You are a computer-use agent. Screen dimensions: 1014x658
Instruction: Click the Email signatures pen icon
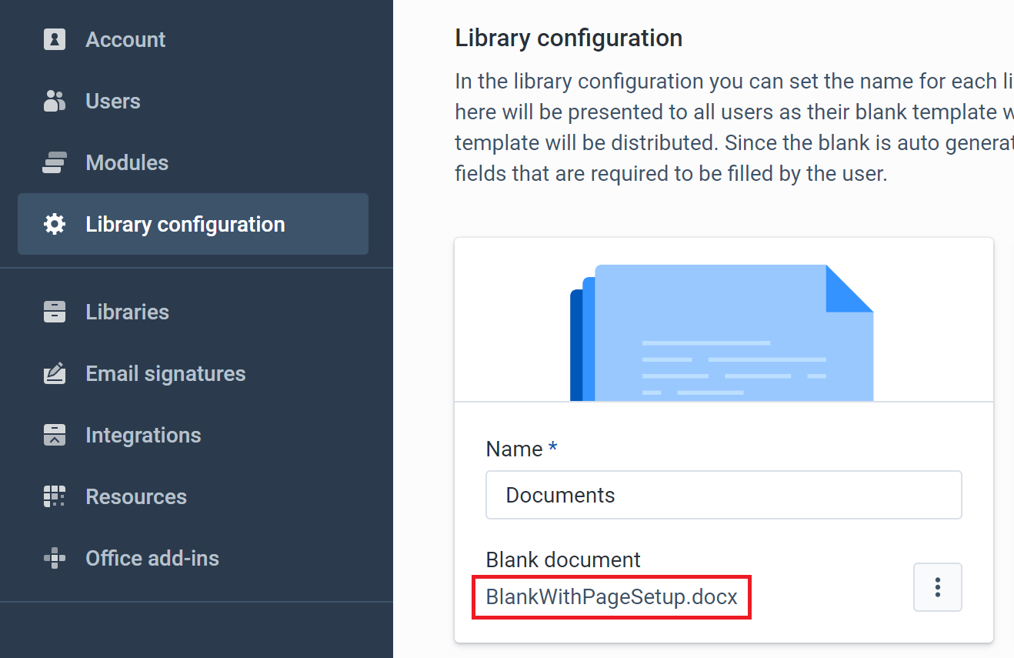tap(54, 373)
